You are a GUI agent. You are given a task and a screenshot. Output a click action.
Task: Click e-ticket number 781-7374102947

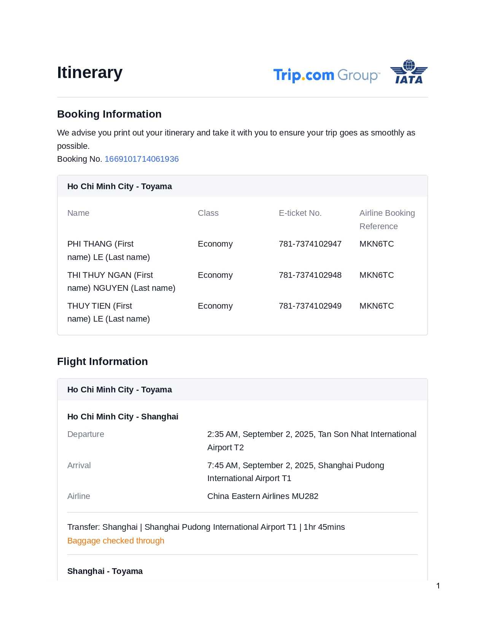[310, 244]
